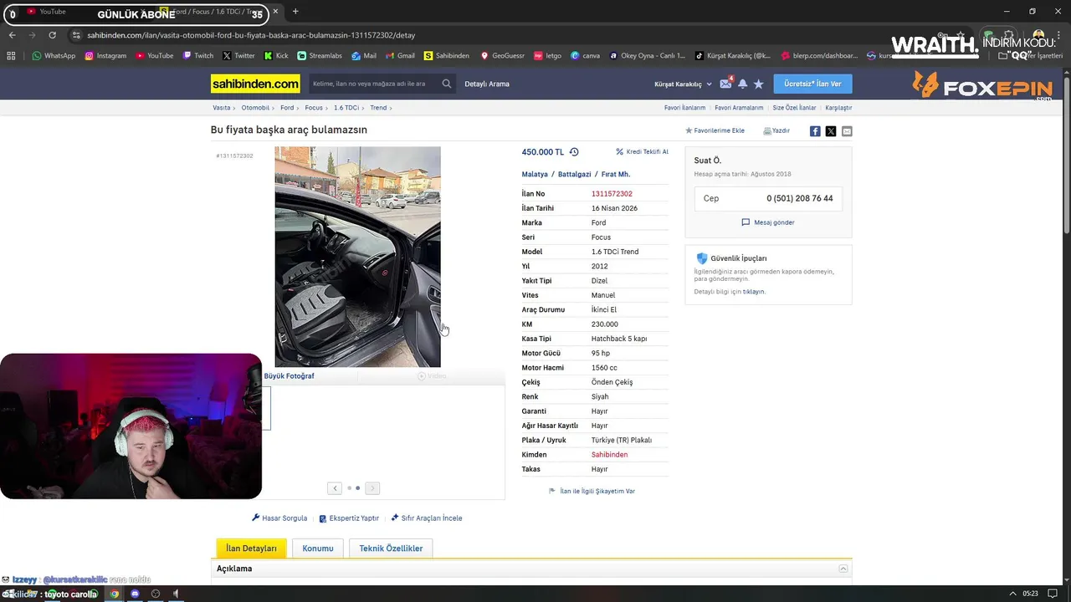This screenshot has width=1071, height=602.
Task: Click Malatya location link
Action: click(535, 175)
